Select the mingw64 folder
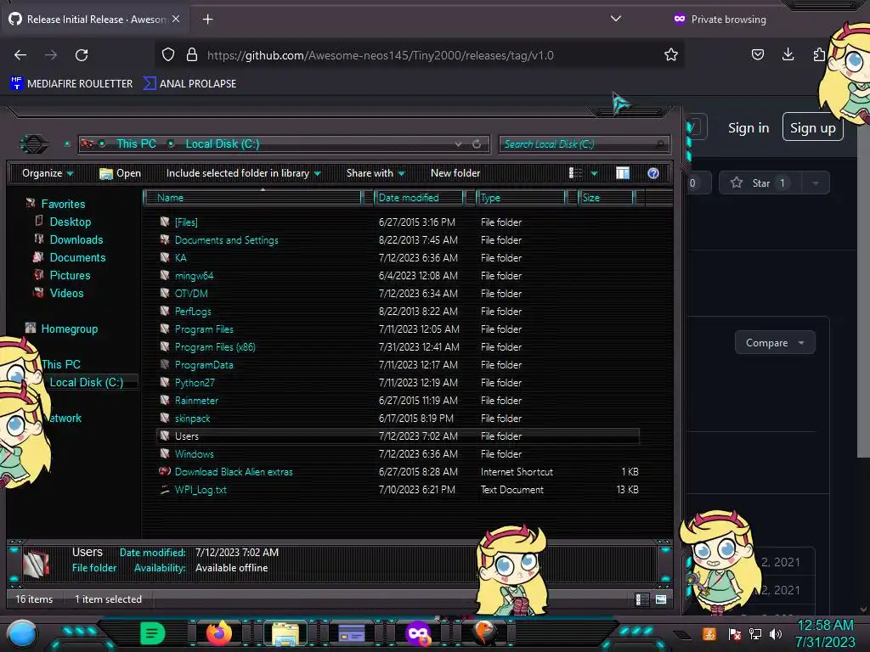Screen dimensions: 870x652 tap(194, 276)
